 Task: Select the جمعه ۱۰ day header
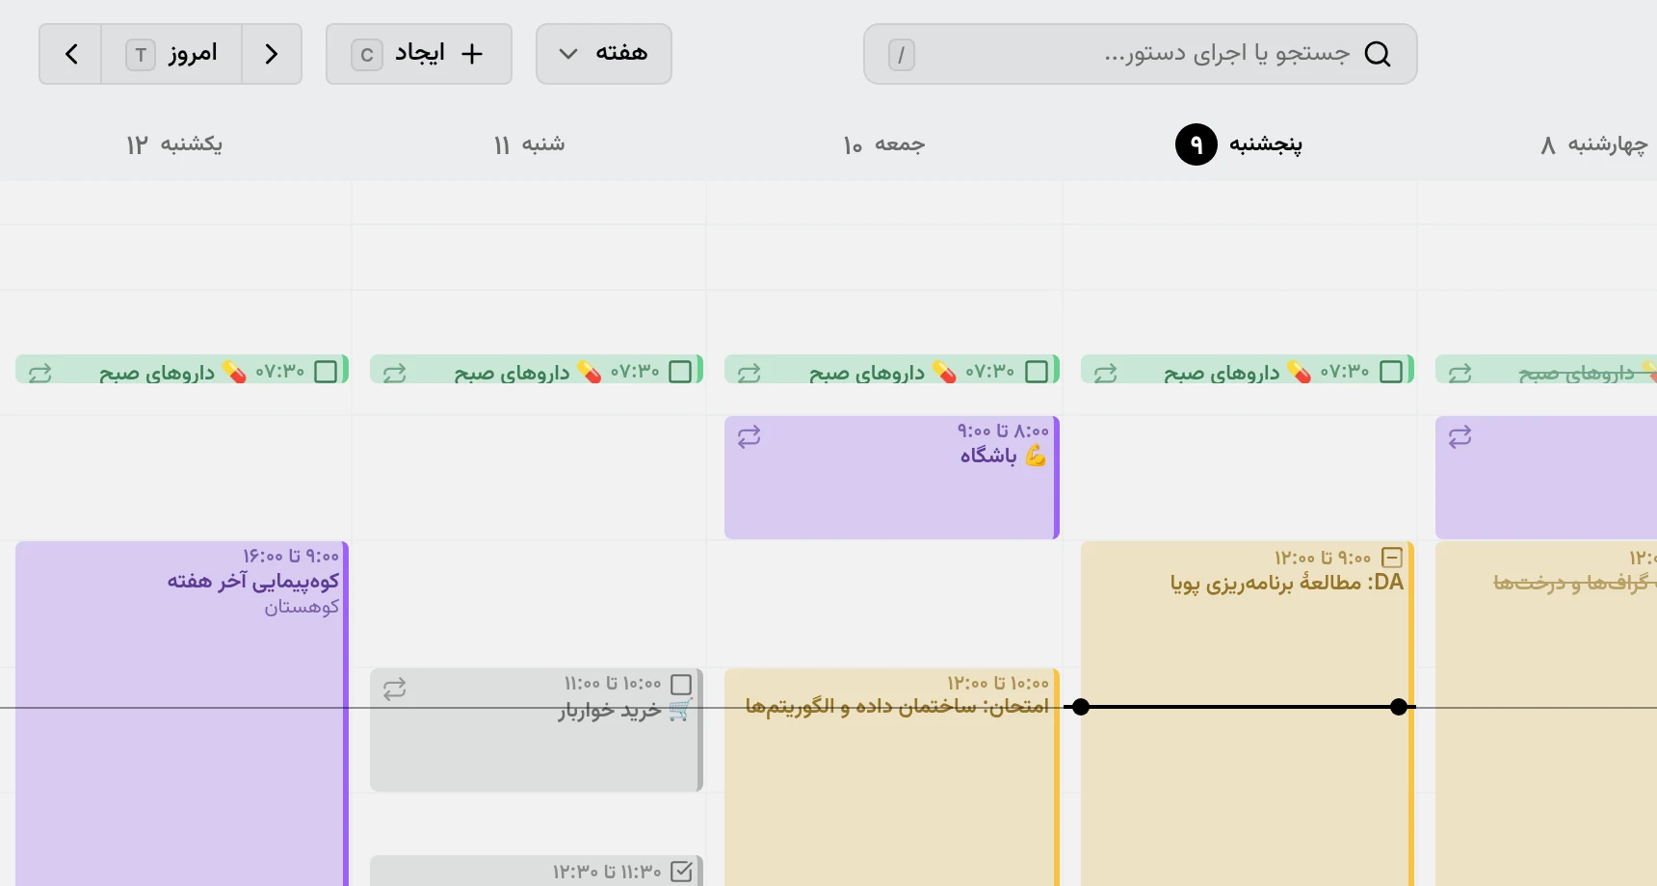coord(883,144)
